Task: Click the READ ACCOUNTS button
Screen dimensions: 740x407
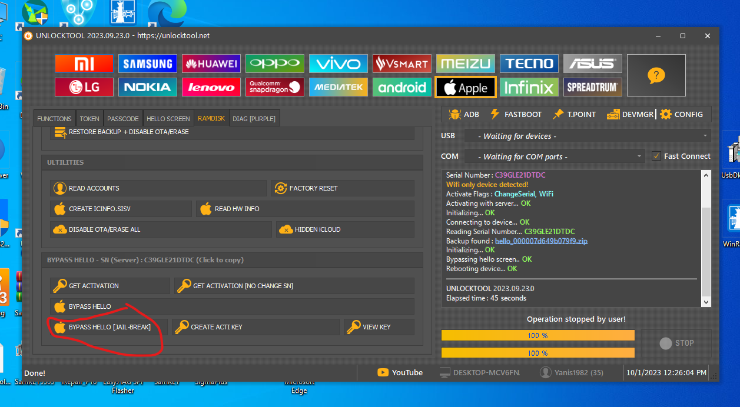Action: coord(158,188)
